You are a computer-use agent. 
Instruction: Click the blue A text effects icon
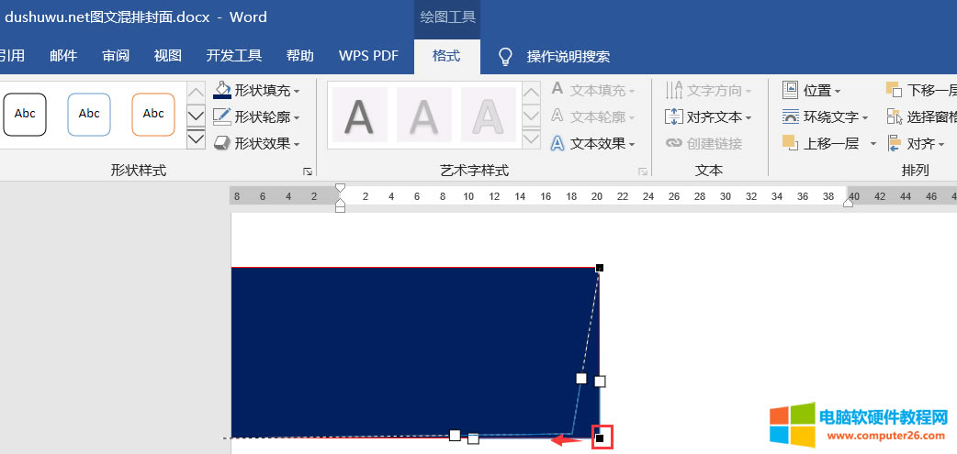(x=557, y=144)
